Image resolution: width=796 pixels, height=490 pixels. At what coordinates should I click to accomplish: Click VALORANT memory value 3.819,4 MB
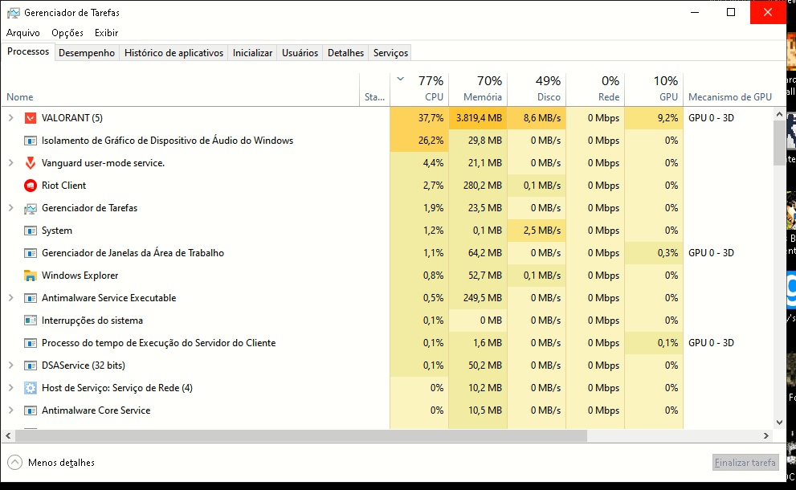point(479,118)
